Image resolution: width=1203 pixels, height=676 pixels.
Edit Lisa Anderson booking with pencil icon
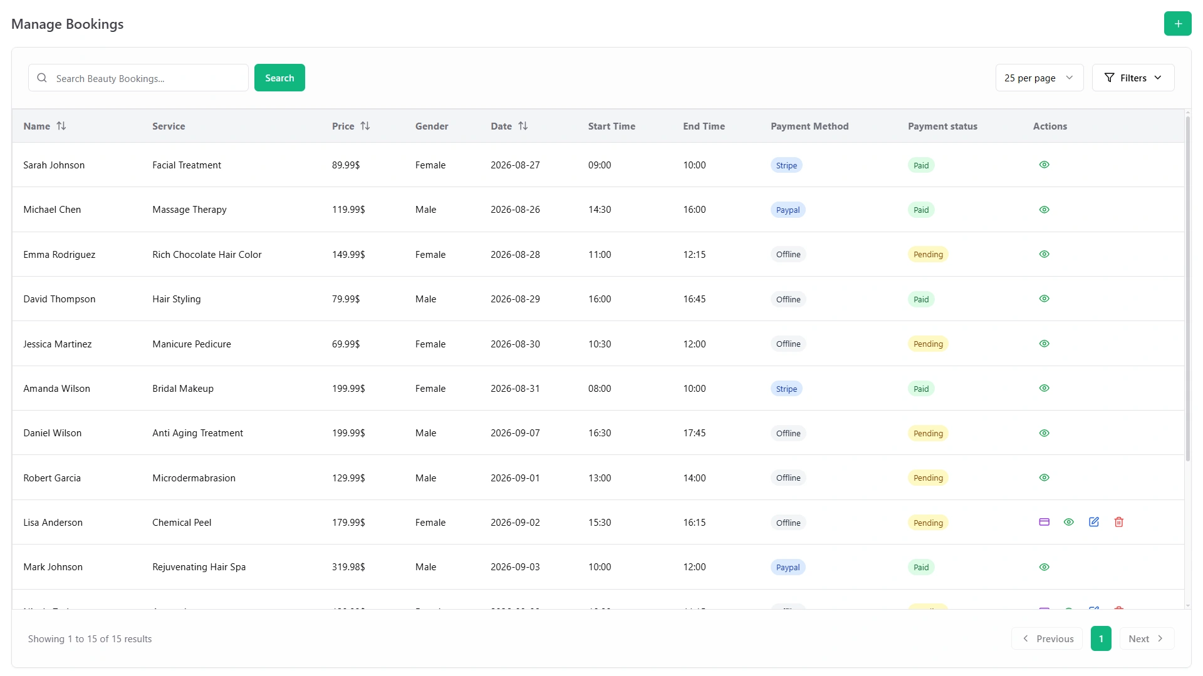point(1094,522)
